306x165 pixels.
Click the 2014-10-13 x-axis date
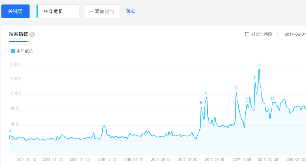27,160
